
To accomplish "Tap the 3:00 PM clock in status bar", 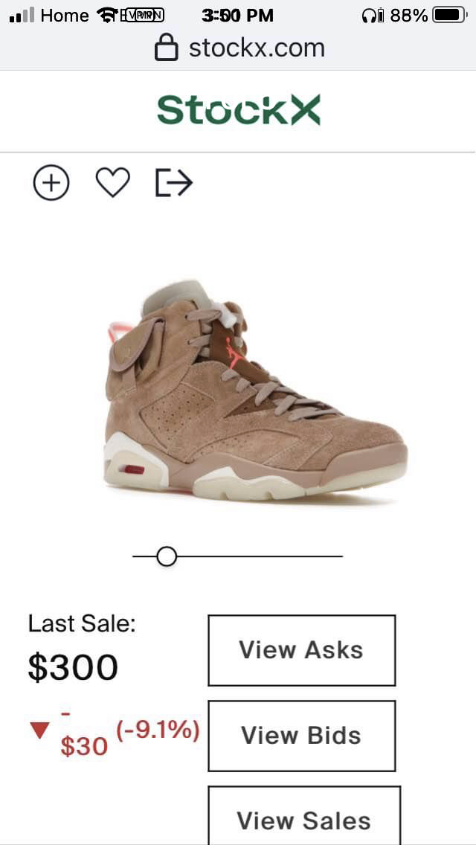I will pos(238,16).
